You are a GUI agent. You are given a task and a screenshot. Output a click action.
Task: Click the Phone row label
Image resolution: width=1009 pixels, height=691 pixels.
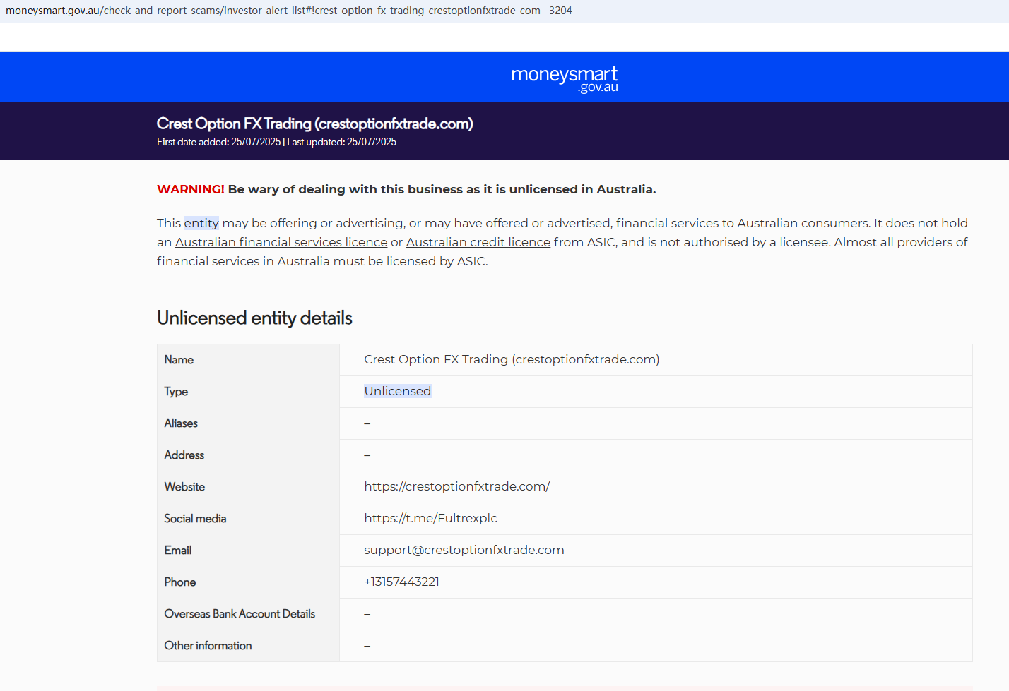click(180, 582)
